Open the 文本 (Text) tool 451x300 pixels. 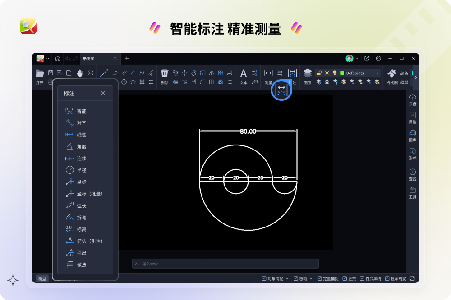click(244, 73)
